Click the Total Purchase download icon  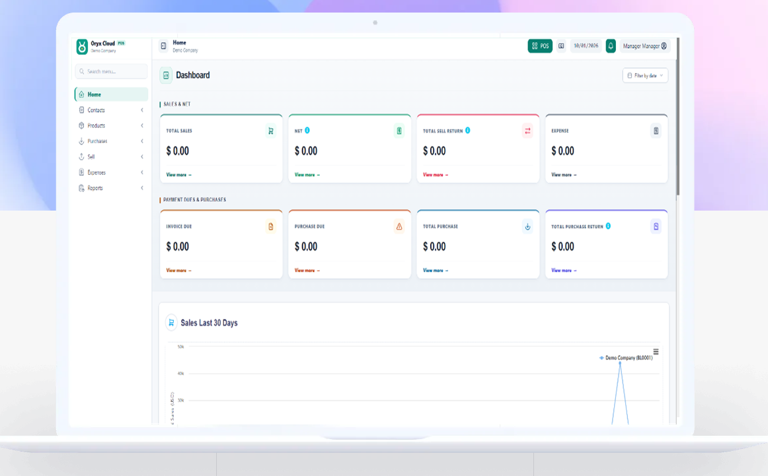527,226
